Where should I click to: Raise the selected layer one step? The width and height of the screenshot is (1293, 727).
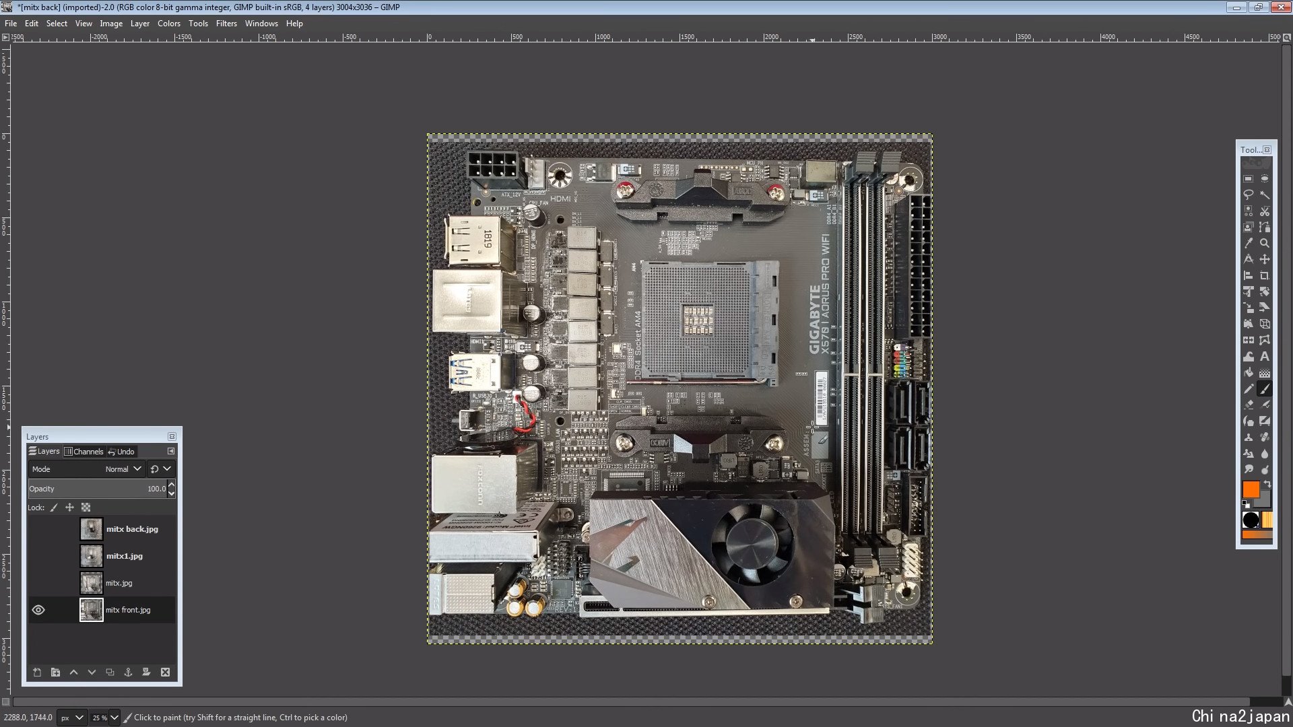point(73,672)
